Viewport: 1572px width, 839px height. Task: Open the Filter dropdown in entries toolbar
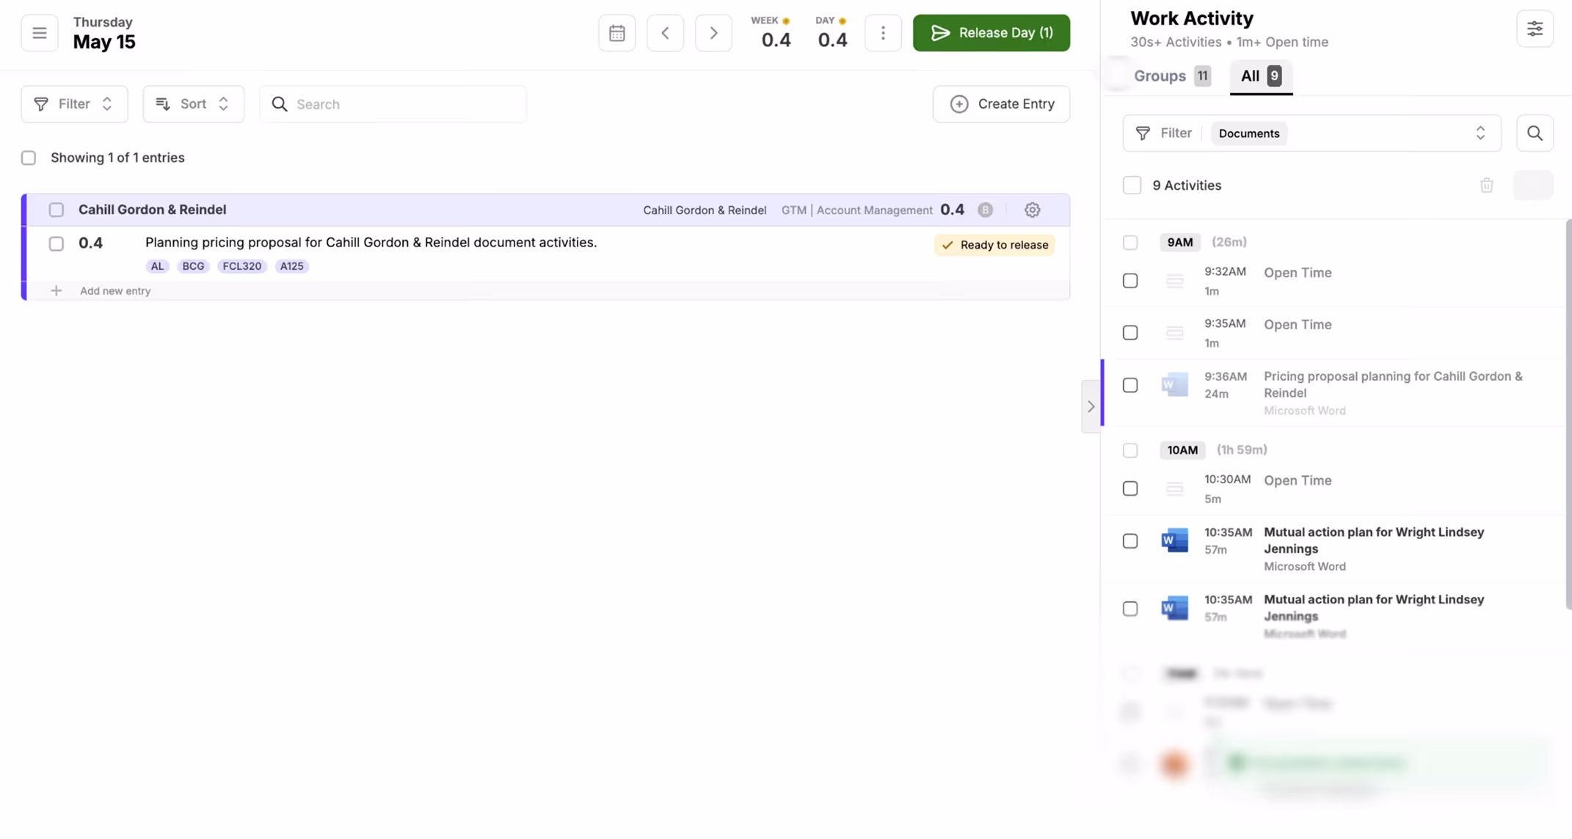pos(74,104)
